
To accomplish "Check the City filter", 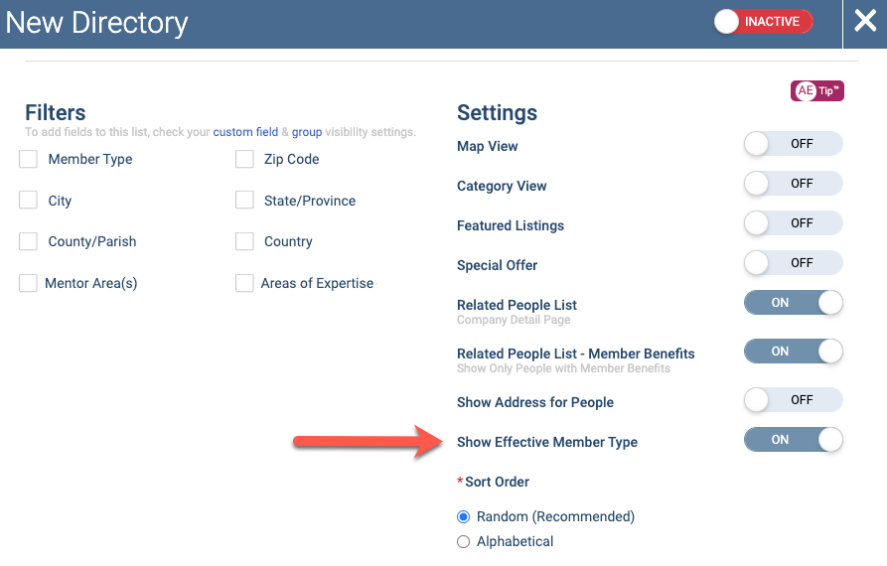I will pos(28,201).
